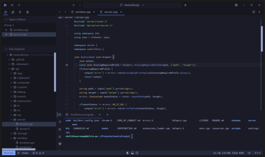This screenshot has width=265, height=157.
Task: Go to previous tab with tab-bar left chevron
Action: click(59, 12)
